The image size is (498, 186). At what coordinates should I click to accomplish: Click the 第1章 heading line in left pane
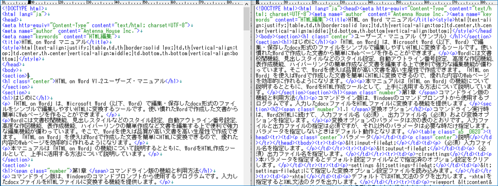(x=105, y=171)
